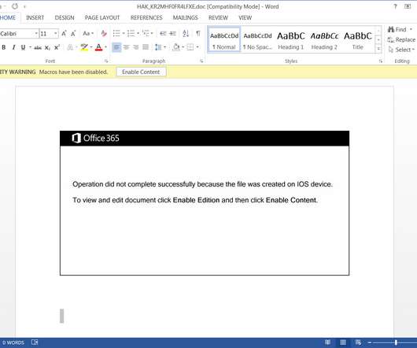Viewport: 417px width, 348px height.
Task: Open the font size dropdown
Action: [x=56, y=34]
